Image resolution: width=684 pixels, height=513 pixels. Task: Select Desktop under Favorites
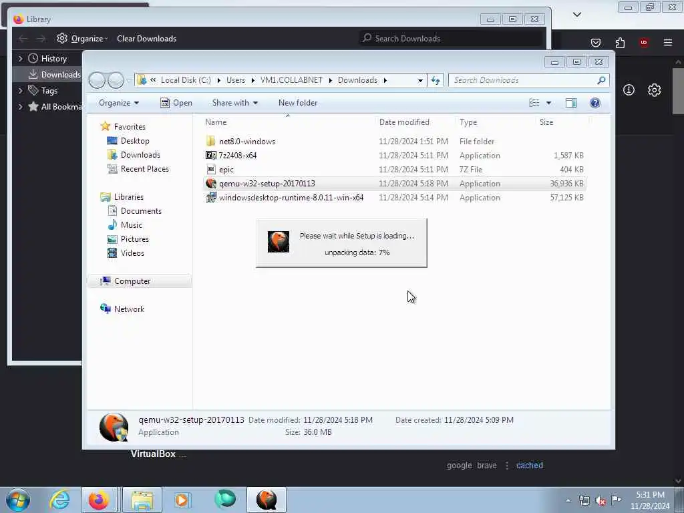point(128,141)
